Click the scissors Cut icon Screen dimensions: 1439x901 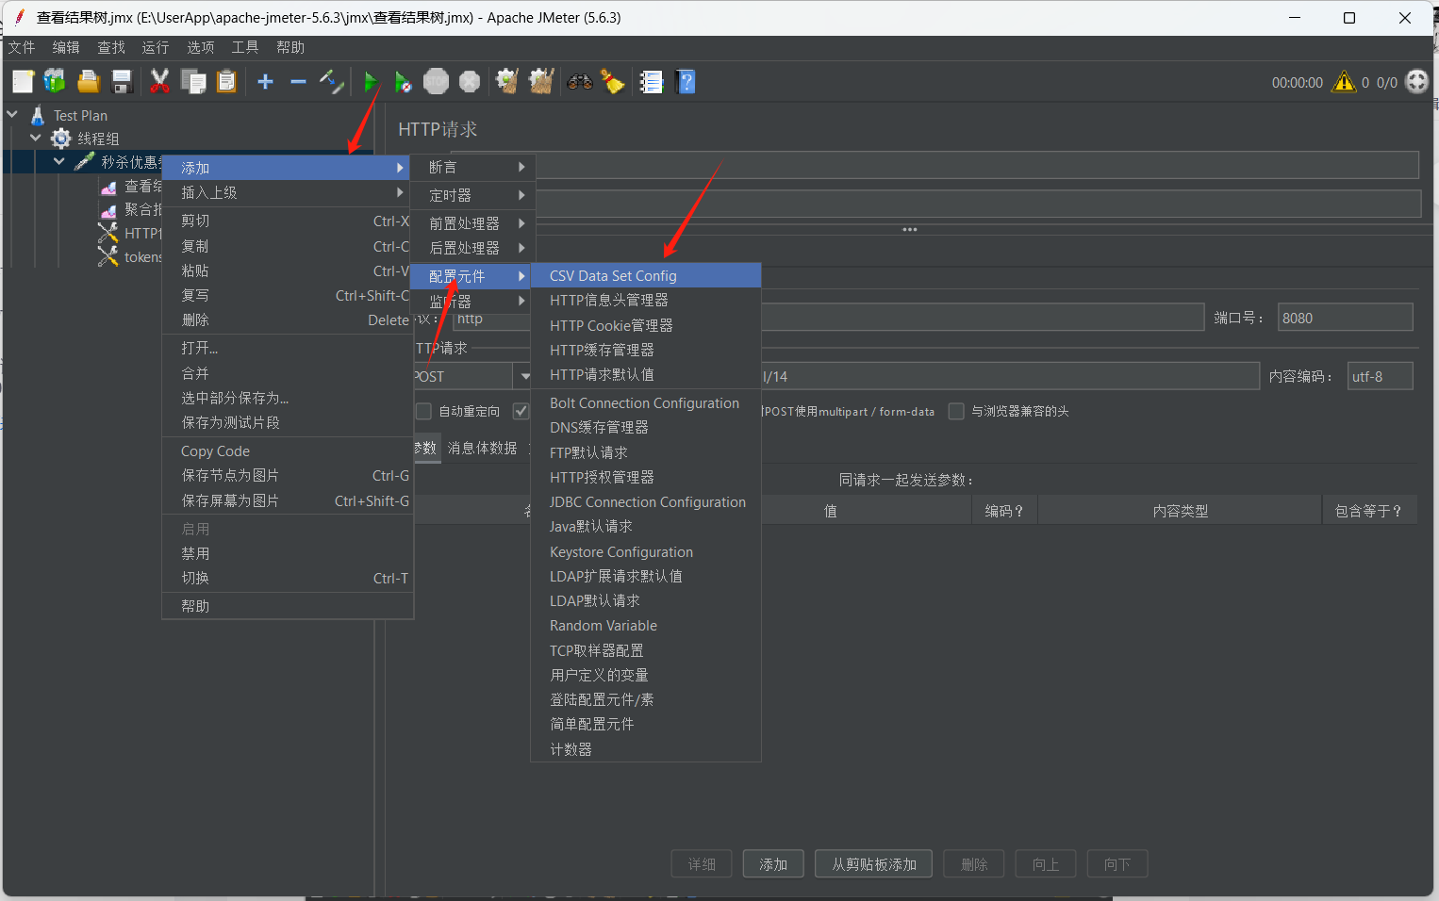160,82
